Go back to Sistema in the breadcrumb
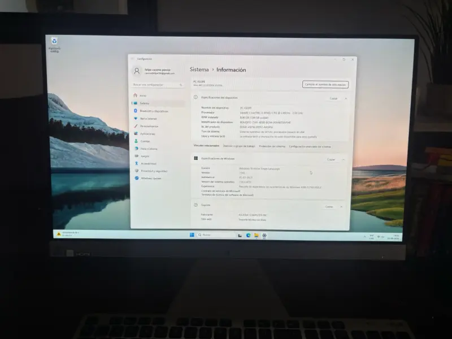 click(199, 69)
